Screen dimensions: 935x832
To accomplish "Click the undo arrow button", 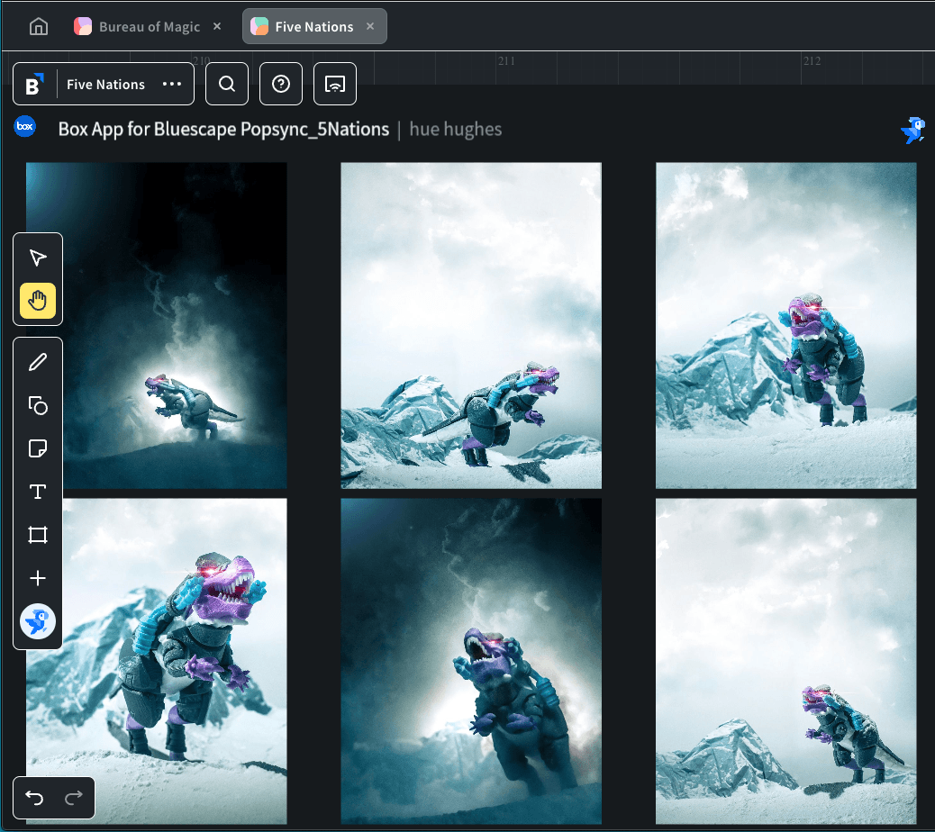I will tap(34, 798).
